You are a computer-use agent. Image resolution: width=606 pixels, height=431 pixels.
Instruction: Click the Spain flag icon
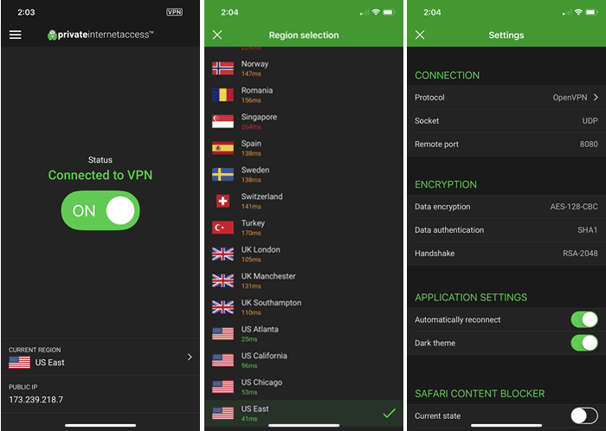tap(223, 148)
